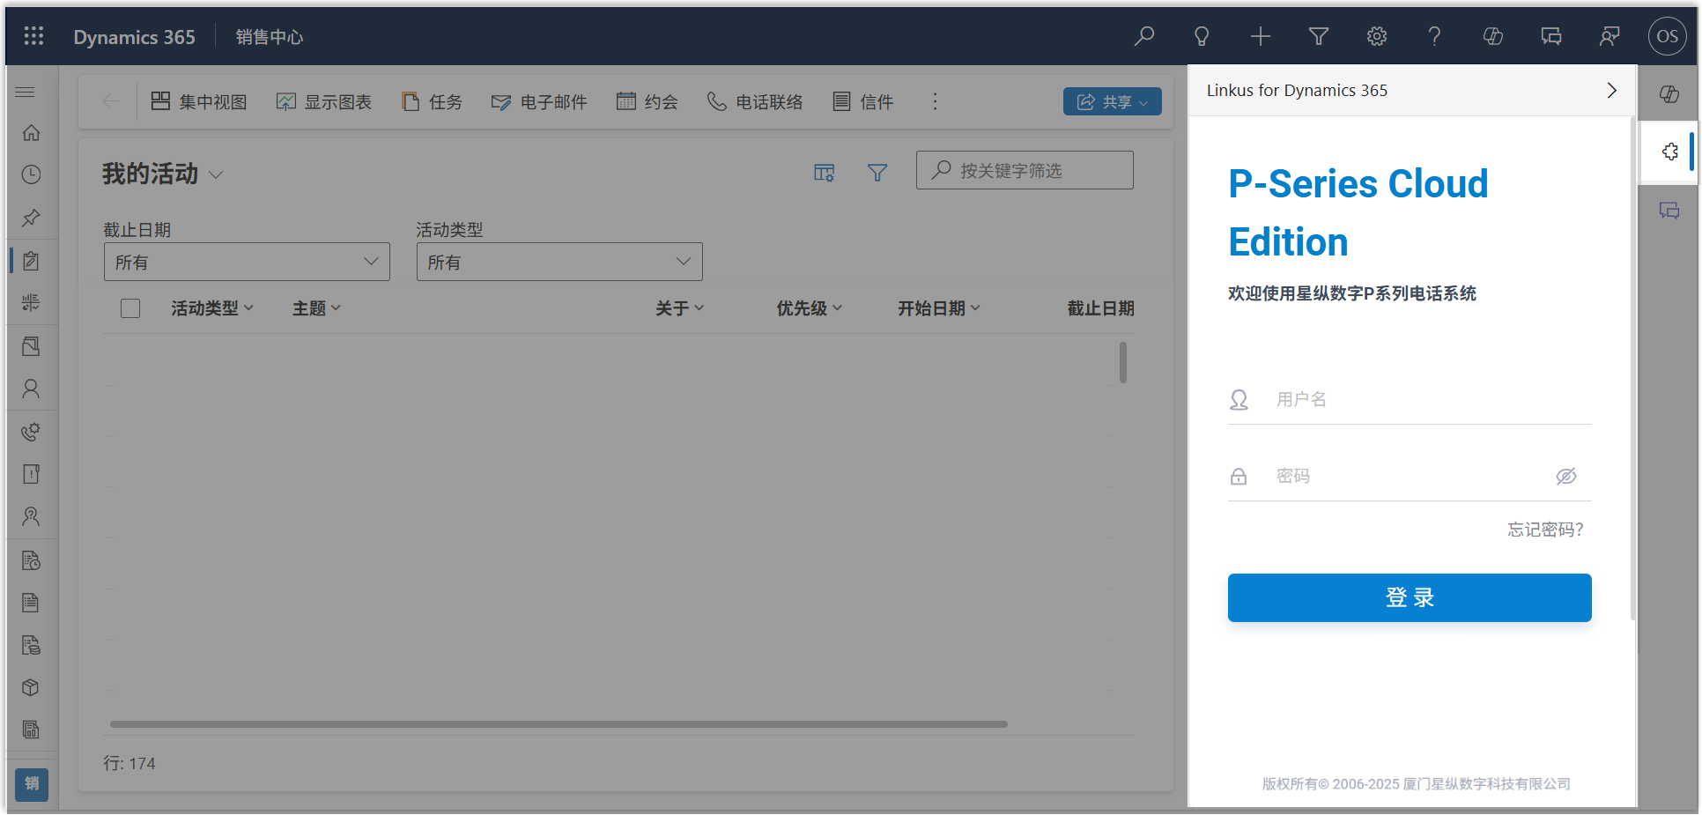The height and width of the screenshot is (815, 1702).
Task: Open the settings gear icon
Action: point(1376,36)
